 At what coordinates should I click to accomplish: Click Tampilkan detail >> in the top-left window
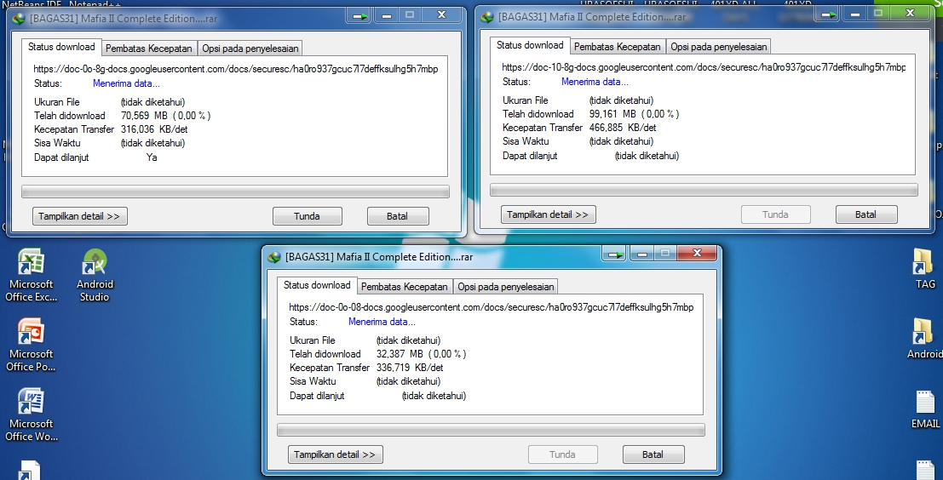pos(79,216)
